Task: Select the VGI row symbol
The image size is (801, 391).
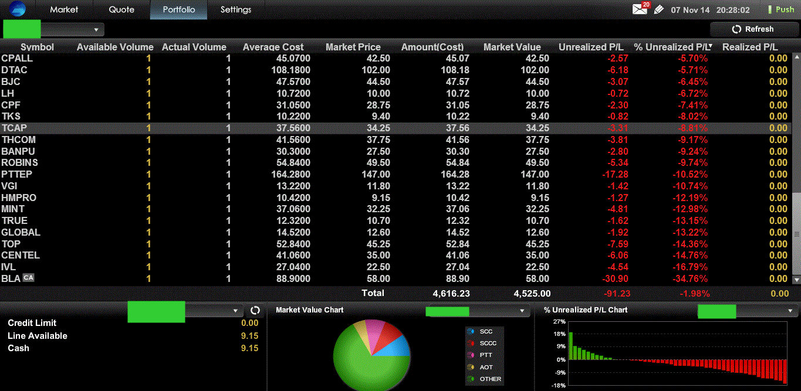Action: [9, 186]
